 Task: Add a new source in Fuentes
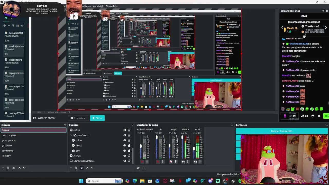(71, 168)
